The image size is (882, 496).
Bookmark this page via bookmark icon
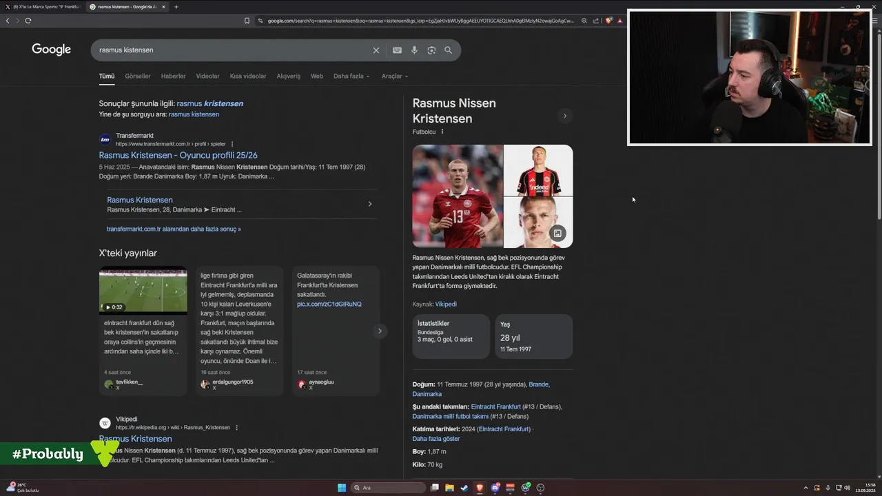coord(247,21)
